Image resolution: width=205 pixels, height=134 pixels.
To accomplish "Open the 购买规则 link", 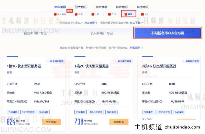I will pyautogui.click(x=136, y=48).
